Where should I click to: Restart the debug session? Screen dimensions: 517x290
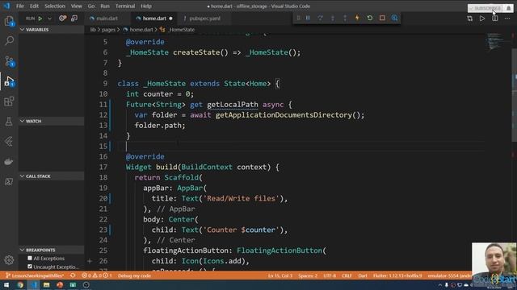tap(370, 18)
